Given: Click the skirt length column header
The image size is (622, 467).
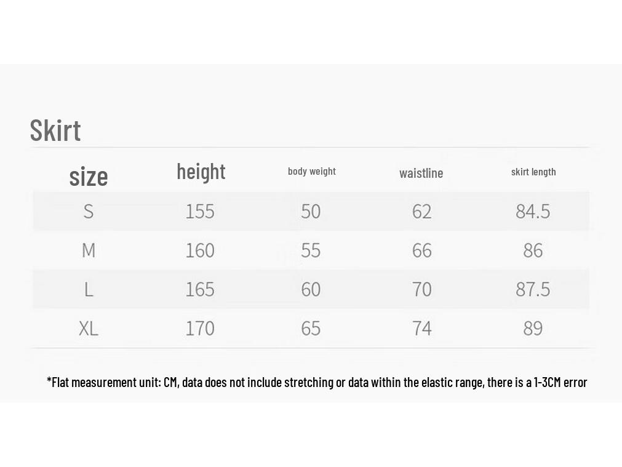Looking at the screenshot, I should coord(533,172).
